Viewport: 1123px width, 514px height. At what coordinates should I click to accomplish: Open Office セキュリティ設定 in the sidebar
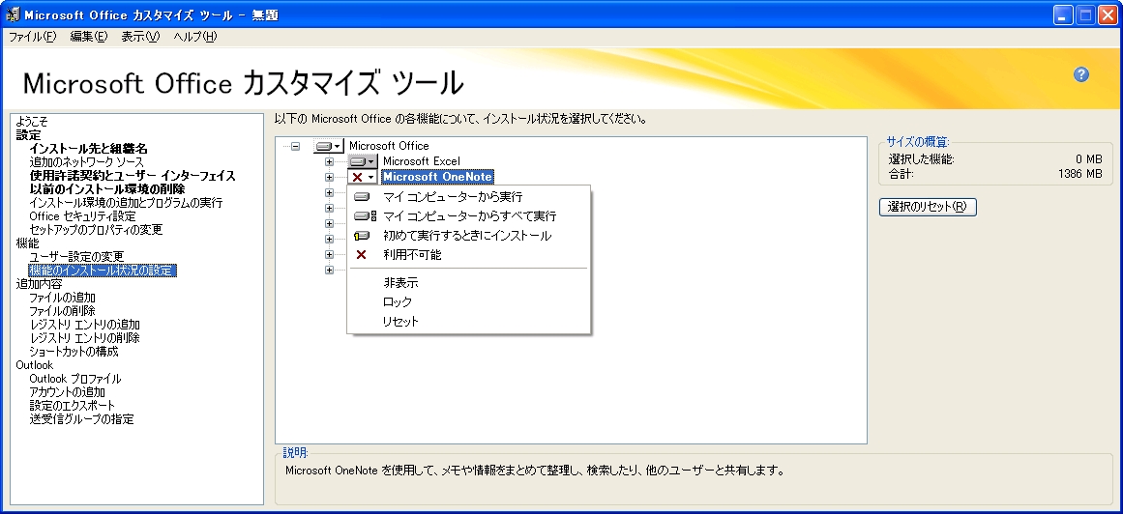(82, 216)
